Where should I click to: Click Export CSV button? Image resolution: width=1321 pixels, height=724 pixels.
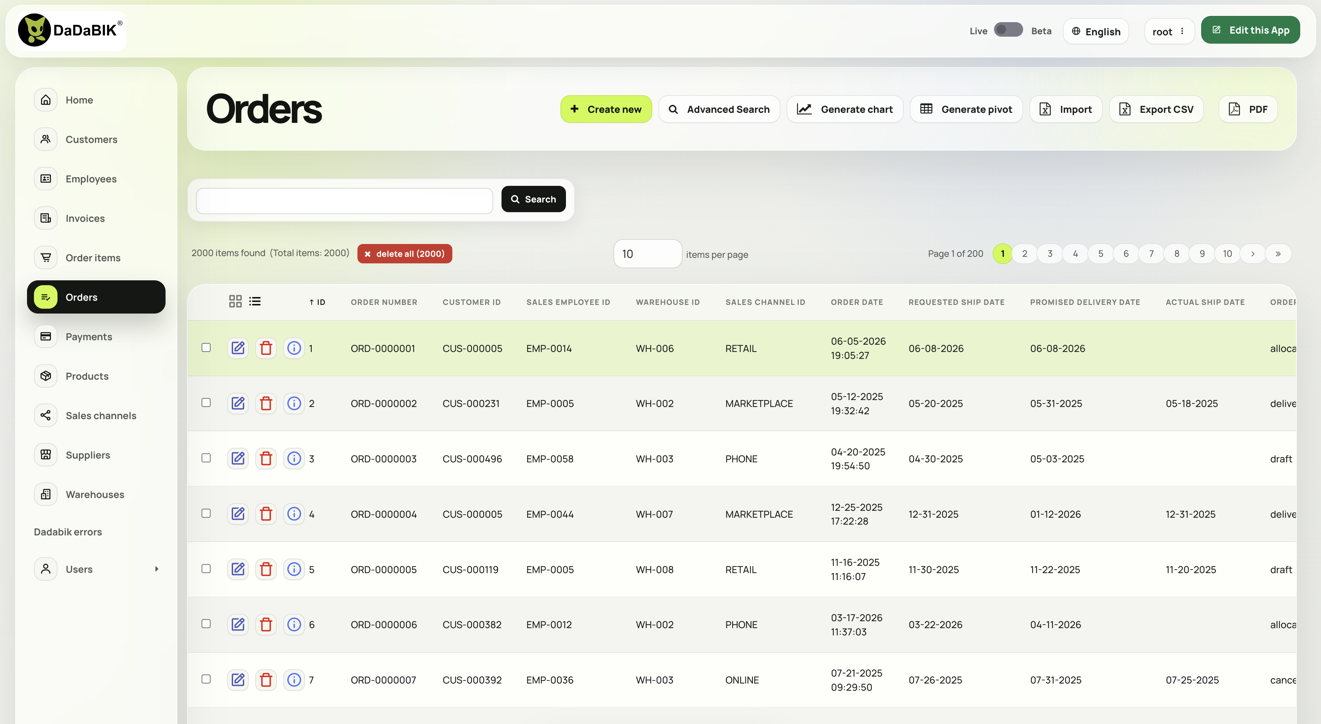click(1156, 109)
